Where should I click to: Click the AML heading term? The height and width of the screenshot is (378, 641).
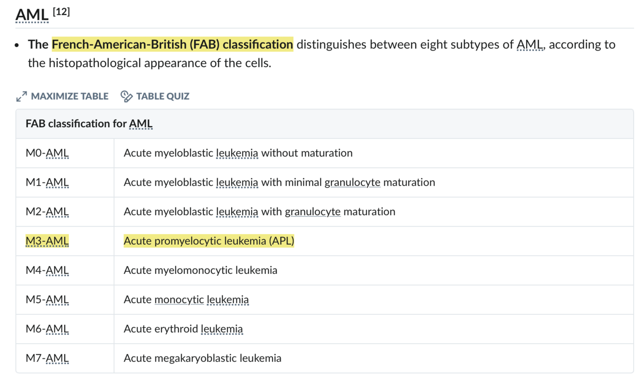32,16
